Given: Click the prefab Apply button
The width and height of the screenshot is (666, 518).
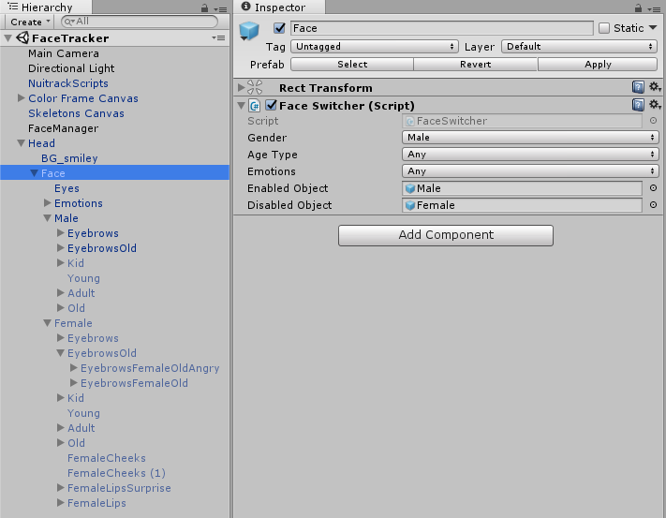Looking at the screenshot, I should (598, 64).
